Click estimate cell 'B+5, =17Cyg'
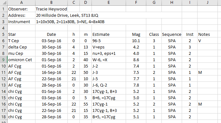The image size is (221, 123). pos(109,117)
